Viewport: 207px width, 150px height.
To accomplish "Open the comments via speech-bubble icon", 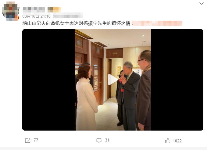I will point(99,140).
